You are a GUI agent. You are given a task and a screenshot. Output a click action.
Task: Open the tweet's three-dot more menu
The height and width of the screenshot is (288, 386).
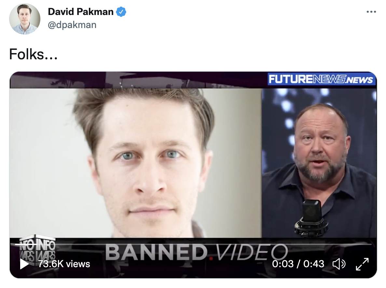click(371, 12)
